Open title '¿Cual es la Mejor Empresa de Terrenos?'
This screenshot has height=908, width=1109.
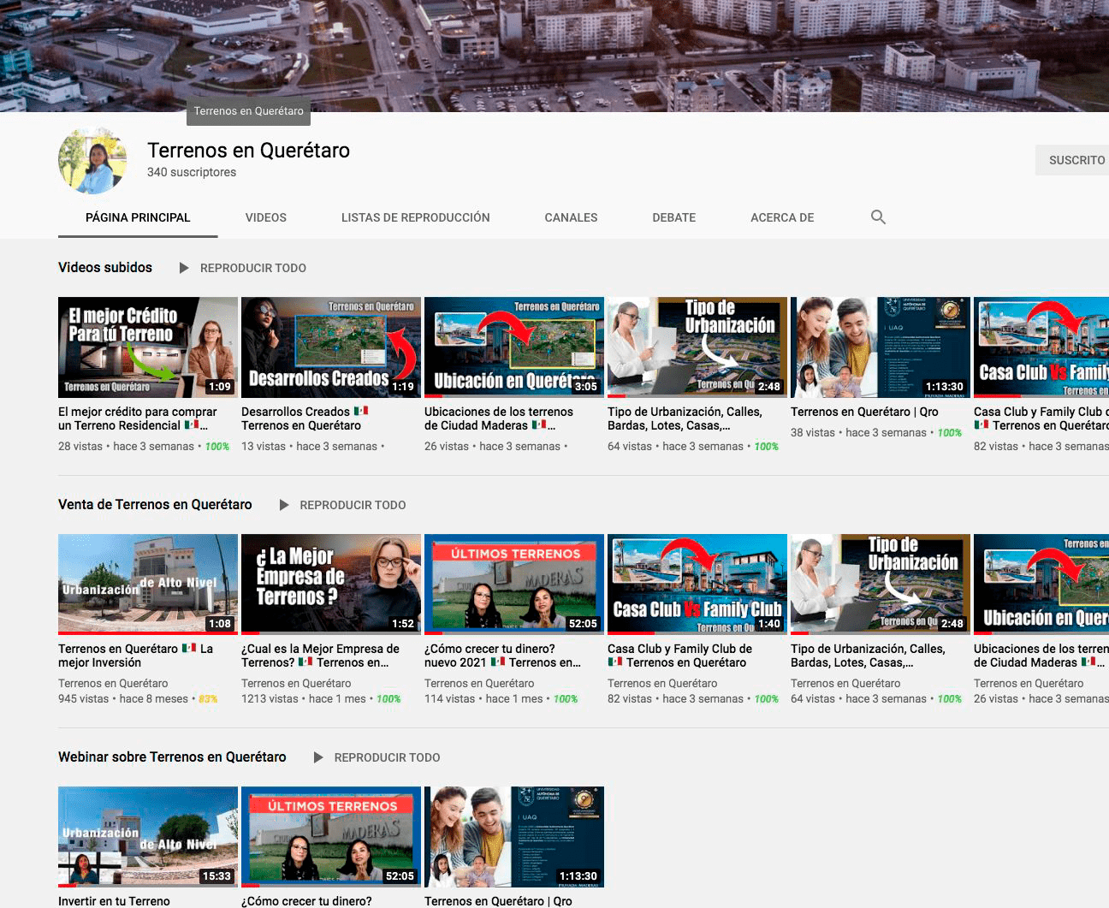[x=320, y=656]
